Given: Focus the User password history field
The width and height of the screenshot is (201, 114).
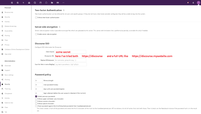Looking at the screenshot, I should coord(39,85).
